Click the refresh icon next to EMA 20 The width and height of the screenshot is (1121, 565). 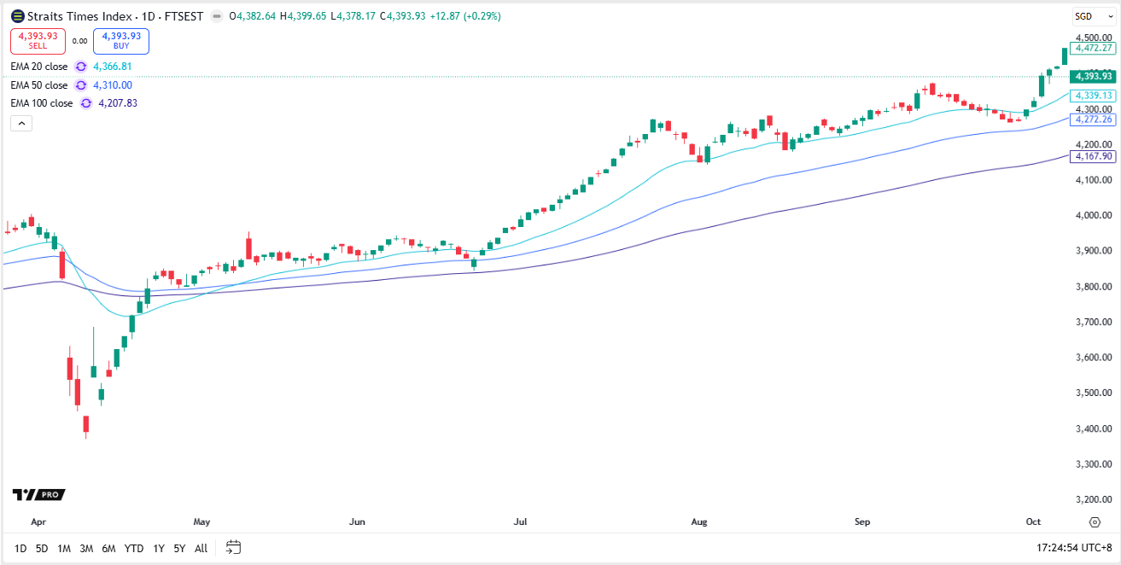[x=81, y=67]
